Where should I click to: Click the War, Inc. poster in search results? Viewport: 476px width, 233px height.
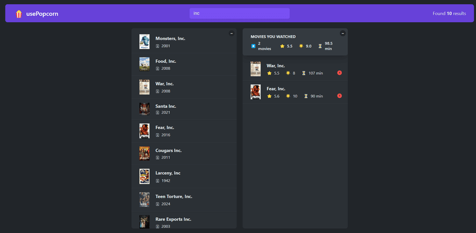tap(145, 87)
